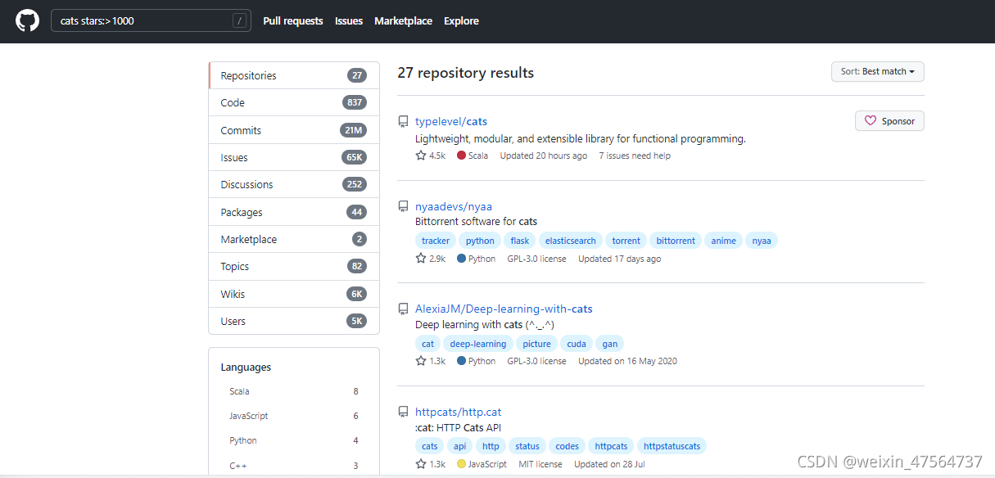Viewport: 995px width, 478px height.
Task: Click the heart icon on Sponsor button
Action: point(871,121)
